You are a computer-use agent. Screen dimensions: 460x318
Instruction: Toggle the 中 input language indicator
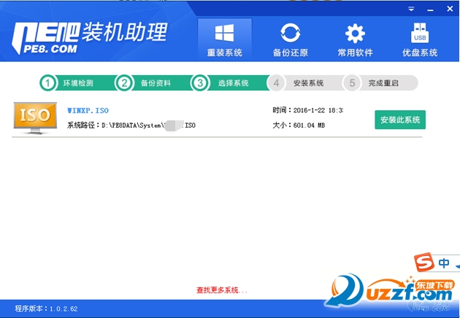444,263
